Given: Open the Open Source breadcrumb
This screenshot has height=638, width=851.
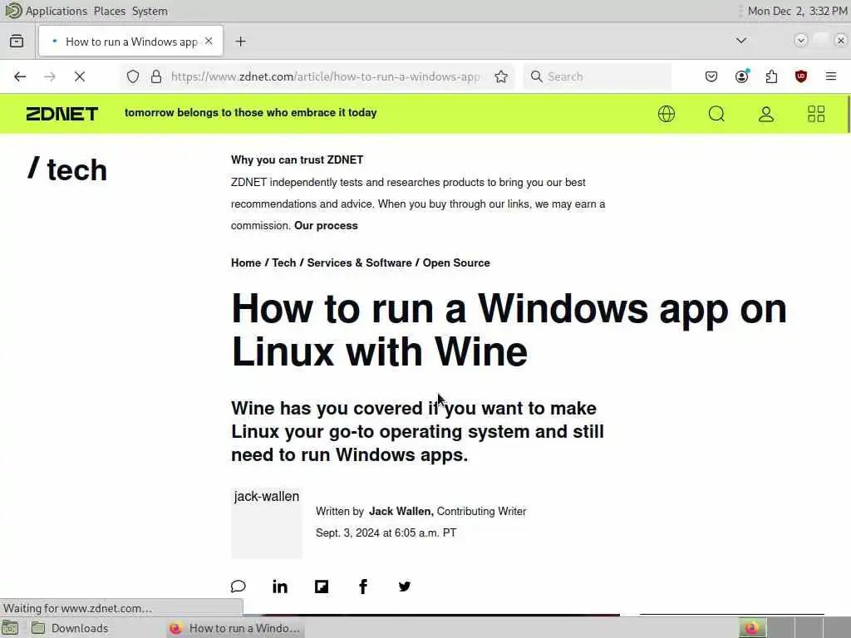Looking at the screenshot, I should [456, 263].
